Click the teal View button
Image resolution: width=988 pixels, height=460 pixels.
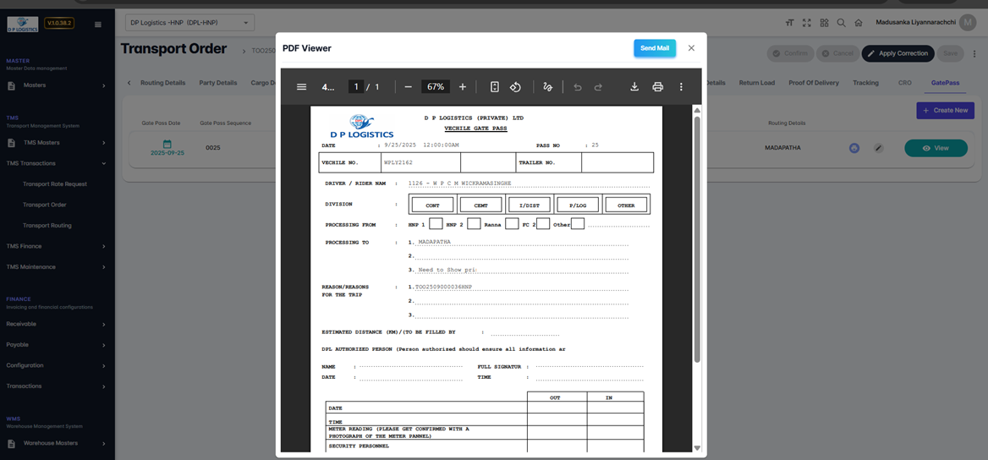936,148
